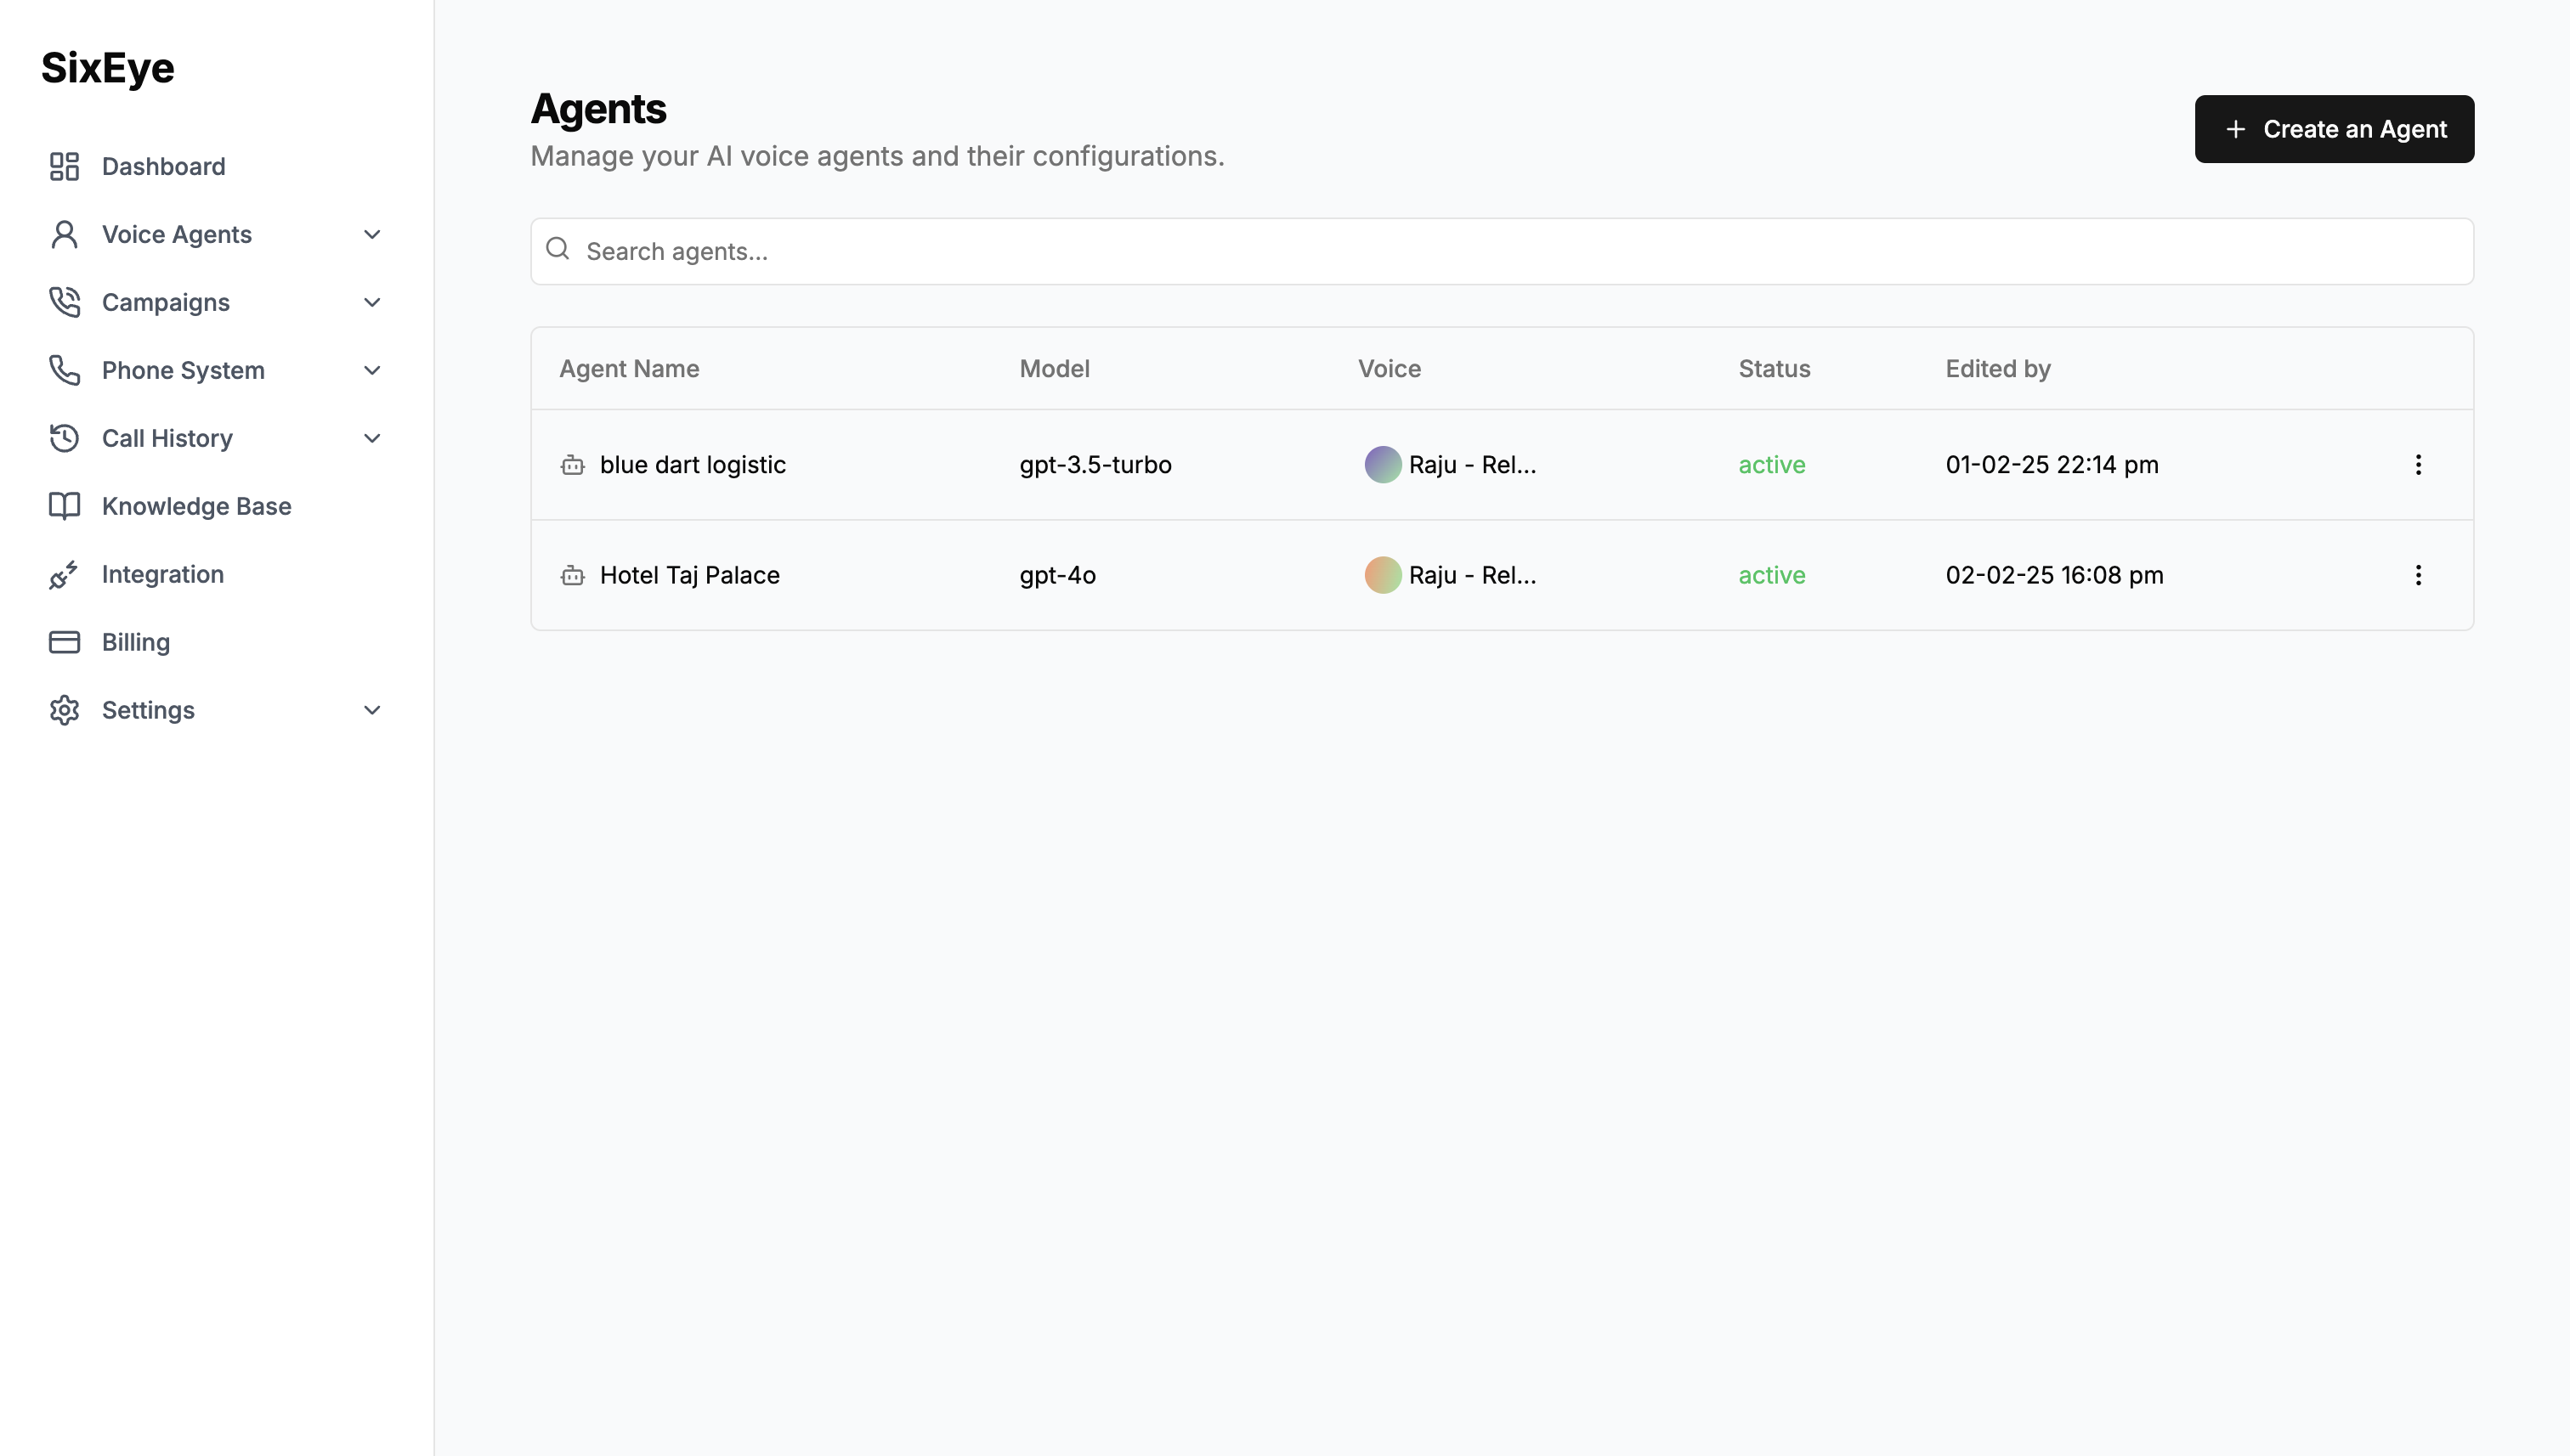The image size is (2570, 1456).
Task: Focus the Search agents input field
Action: coord(1501,251)
